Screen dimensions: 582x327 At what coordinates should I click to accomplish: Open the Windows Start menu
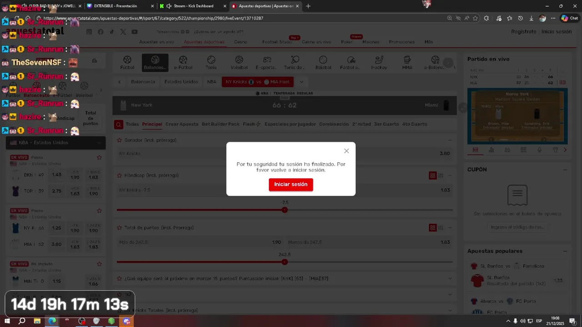tap(7, 321)
